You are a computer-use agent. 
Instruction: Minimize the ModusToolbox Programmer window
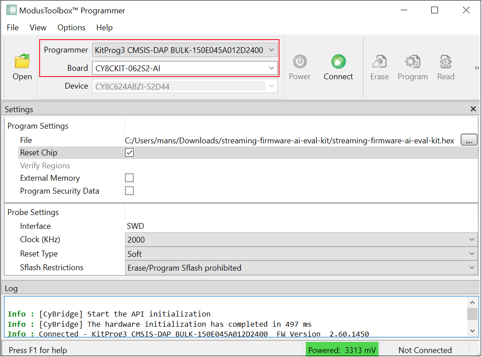coord(404,10)
